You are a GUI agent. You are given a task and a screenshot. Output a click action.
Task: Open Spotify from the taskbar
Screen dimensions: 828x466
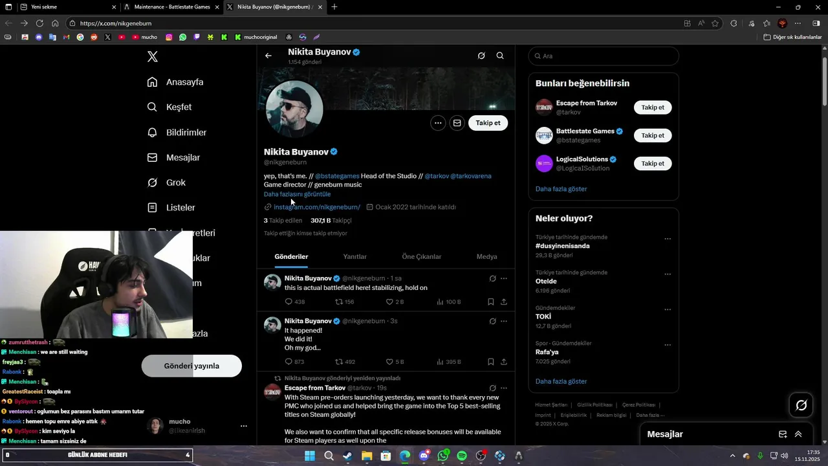pyautogui.click(x=462, y=456)
